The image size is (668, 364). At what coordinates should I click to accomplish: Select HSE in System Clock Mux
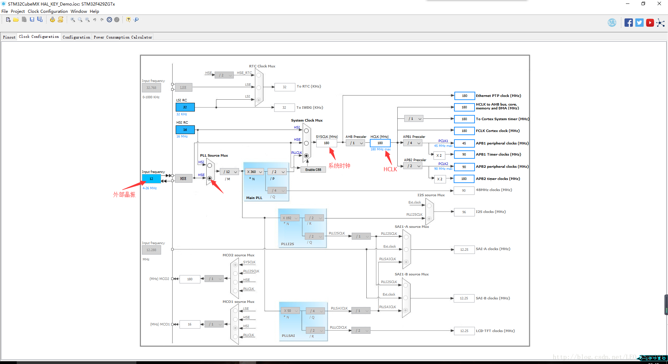306,143
